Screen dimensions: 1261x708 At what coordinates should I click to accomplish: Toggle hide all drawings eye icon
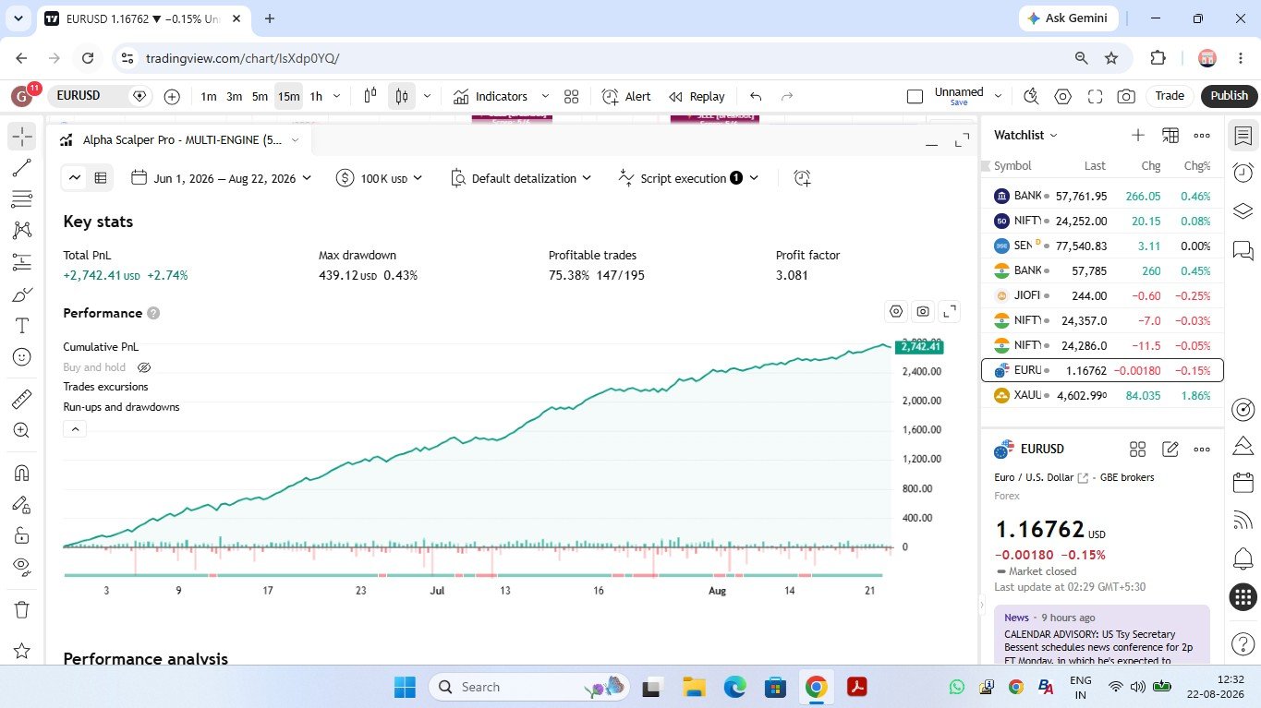[22, 566]
